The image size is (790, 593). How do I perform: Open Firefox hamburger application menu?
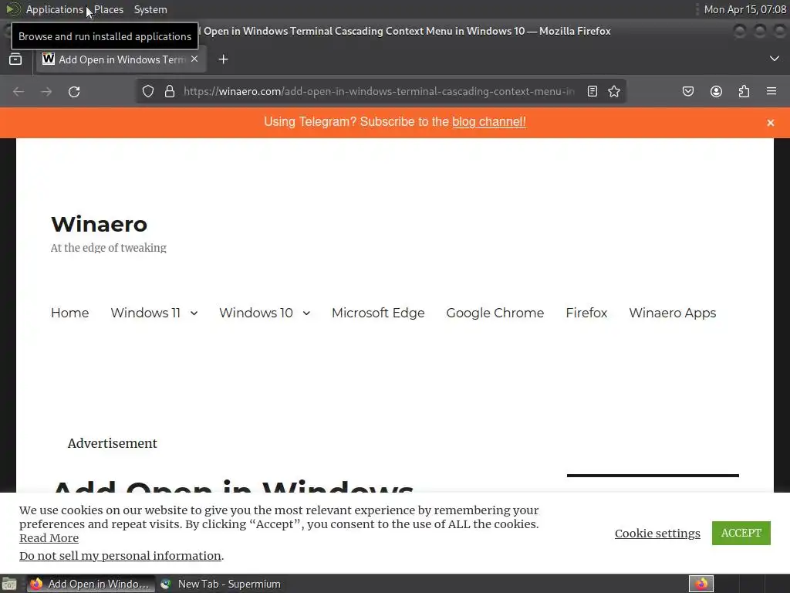pos(771,91)
